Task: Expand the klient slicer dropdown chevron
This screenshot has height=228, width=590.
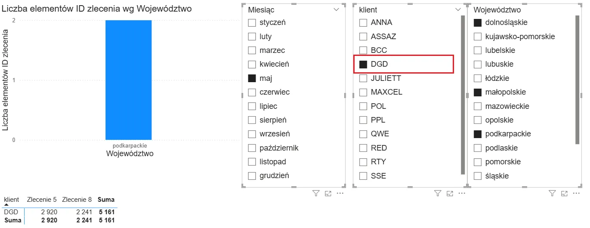Action: click(458, 10)
